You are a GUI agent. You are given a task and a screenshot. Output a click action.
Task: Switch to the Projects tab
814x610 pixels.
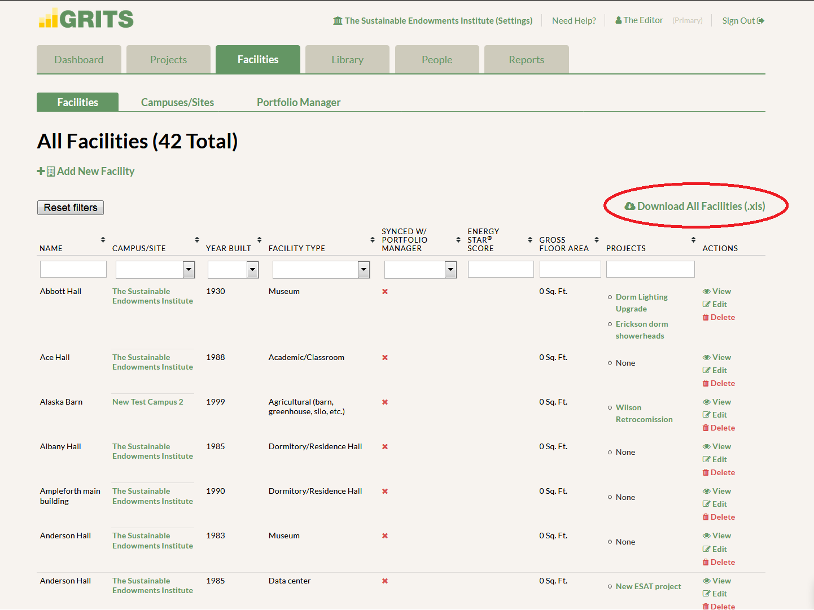[x=168, y=59]
